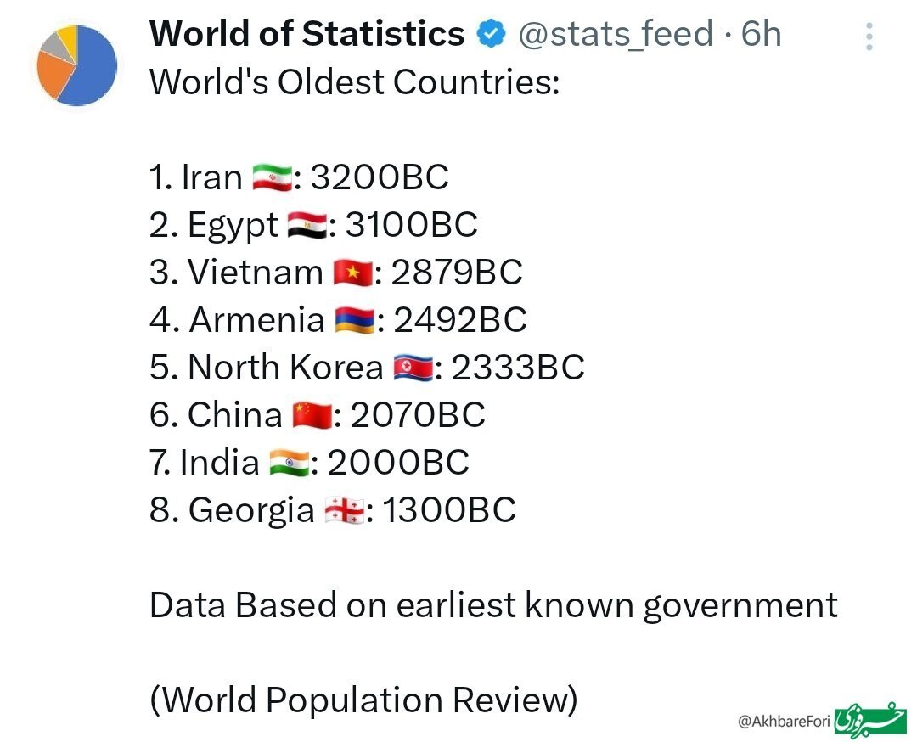Image resolution: width=917 pixels, height=742 pixels.
Task: Click the World of Statistics profile avatar
Action: pos(76,65)
